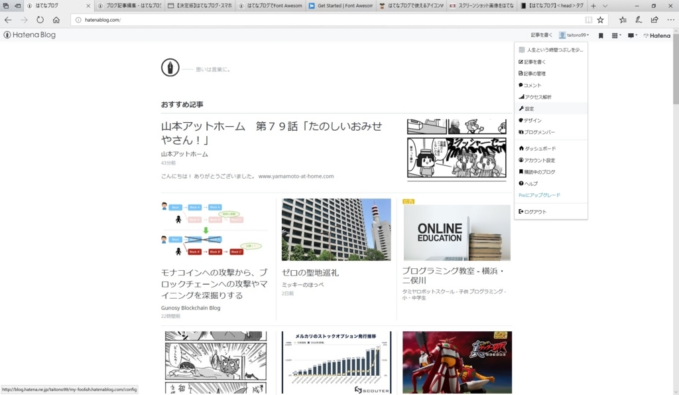Open article 山本アットホーム 第79話

(x=271, y=133)
